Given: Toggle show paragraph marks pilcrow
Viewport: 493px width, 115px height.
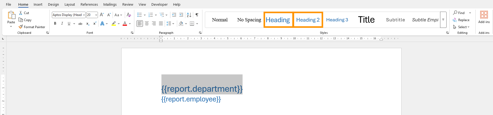Looking at the screenshot, I should click(197, 15).
